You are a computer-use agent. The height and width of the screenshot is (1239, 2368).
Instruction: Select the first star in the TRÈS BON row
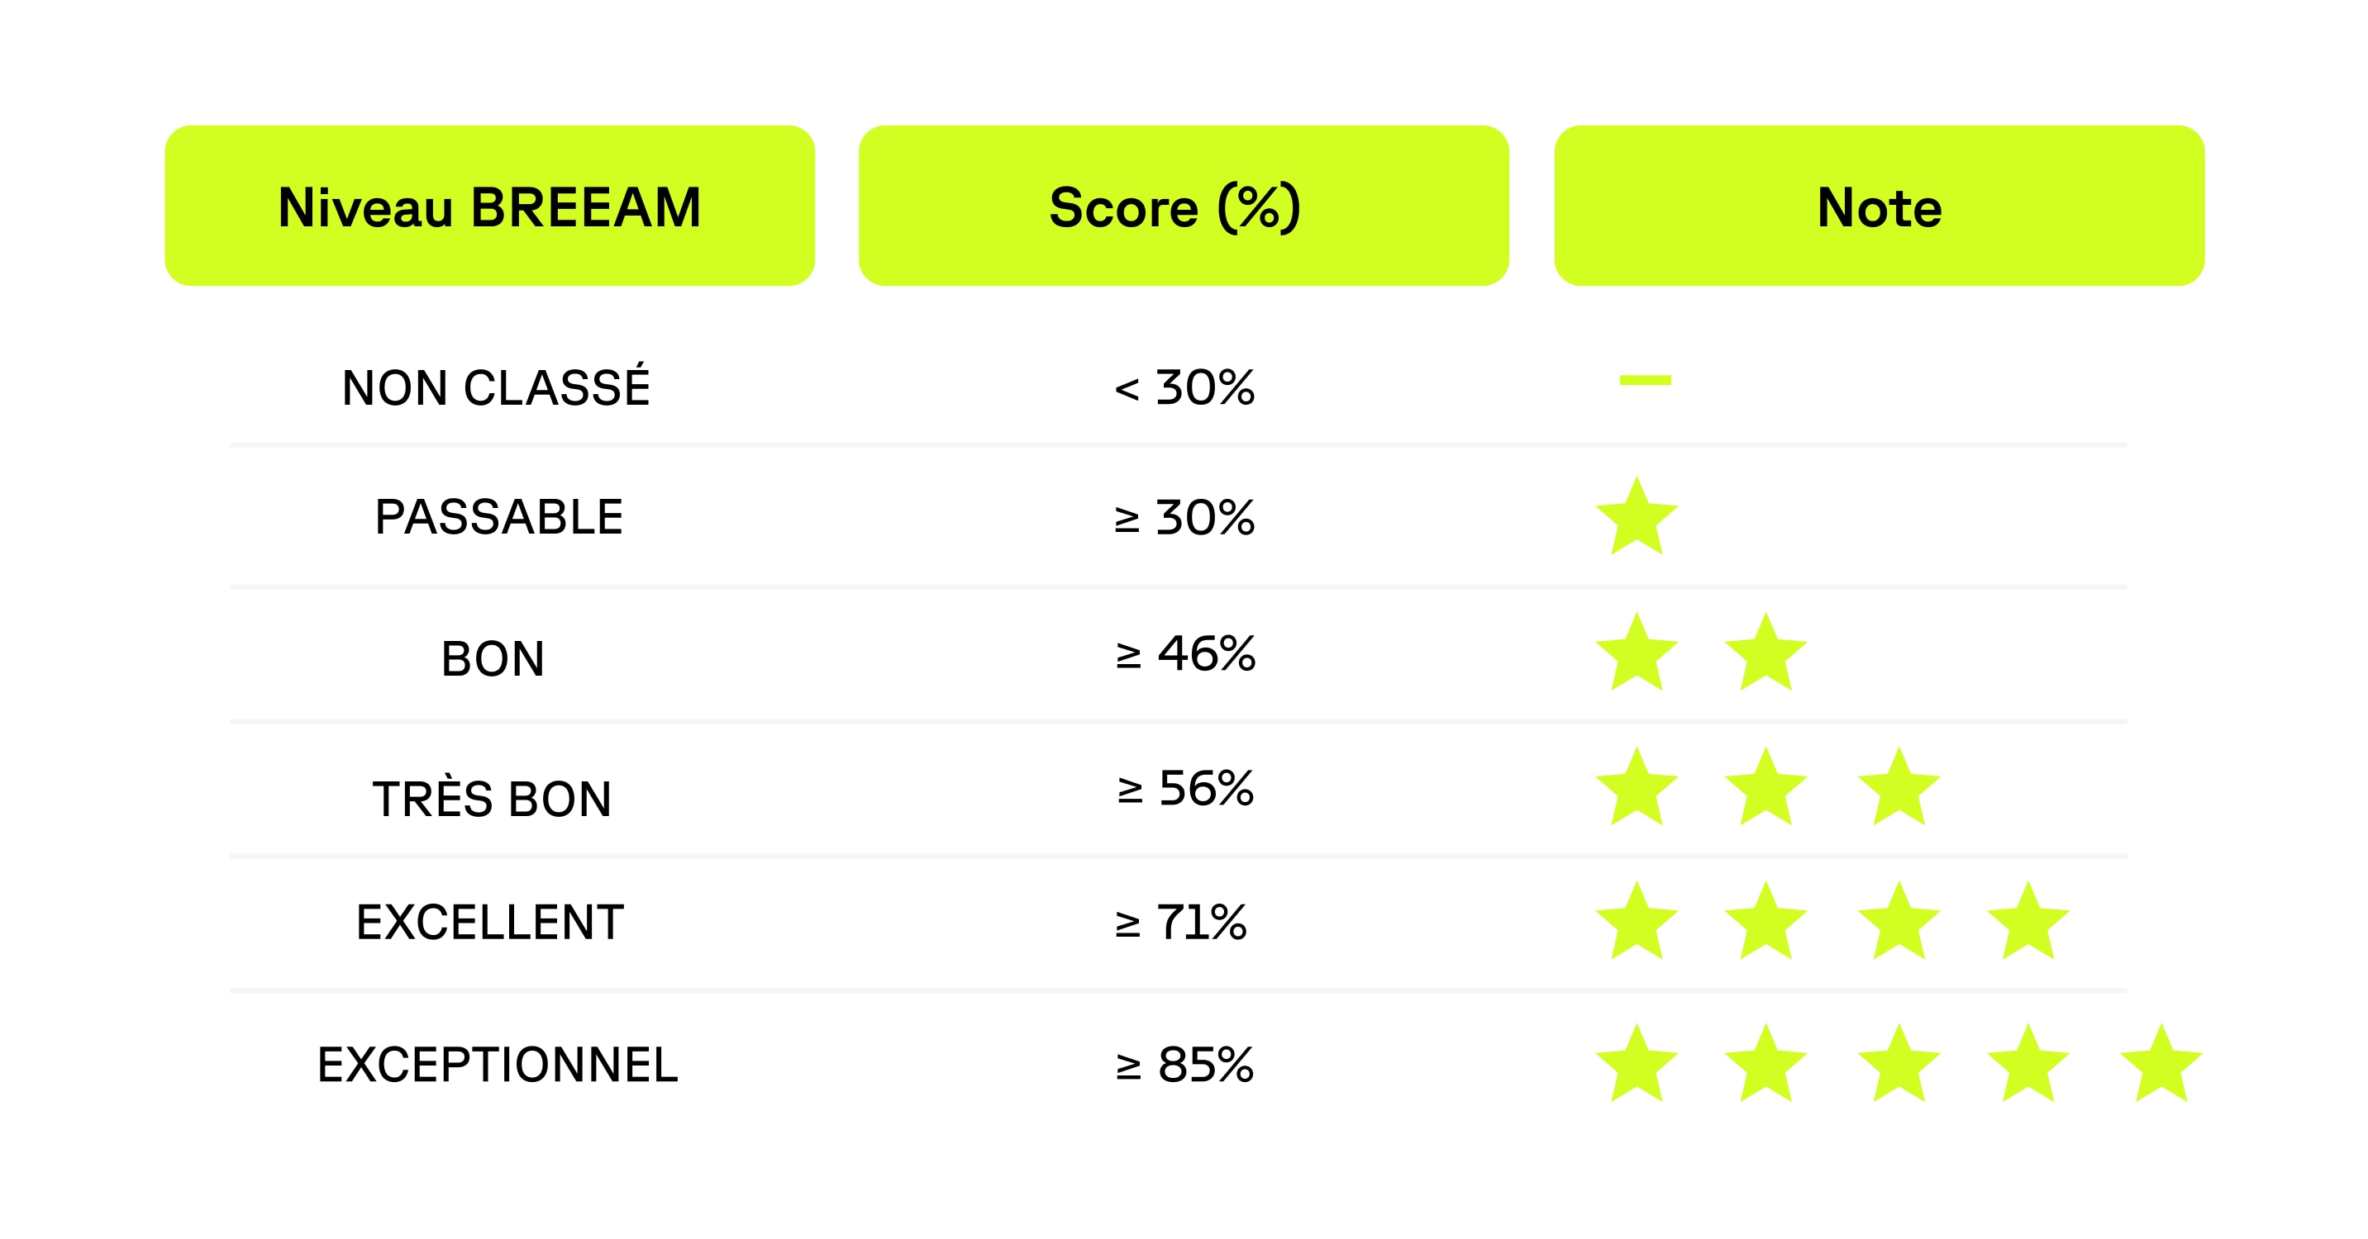1637,789
